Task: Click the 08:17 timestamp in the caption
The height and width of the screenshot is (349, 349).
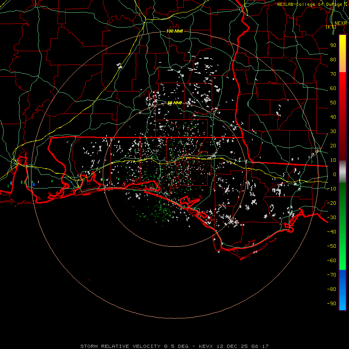Action: click(260, 346)
